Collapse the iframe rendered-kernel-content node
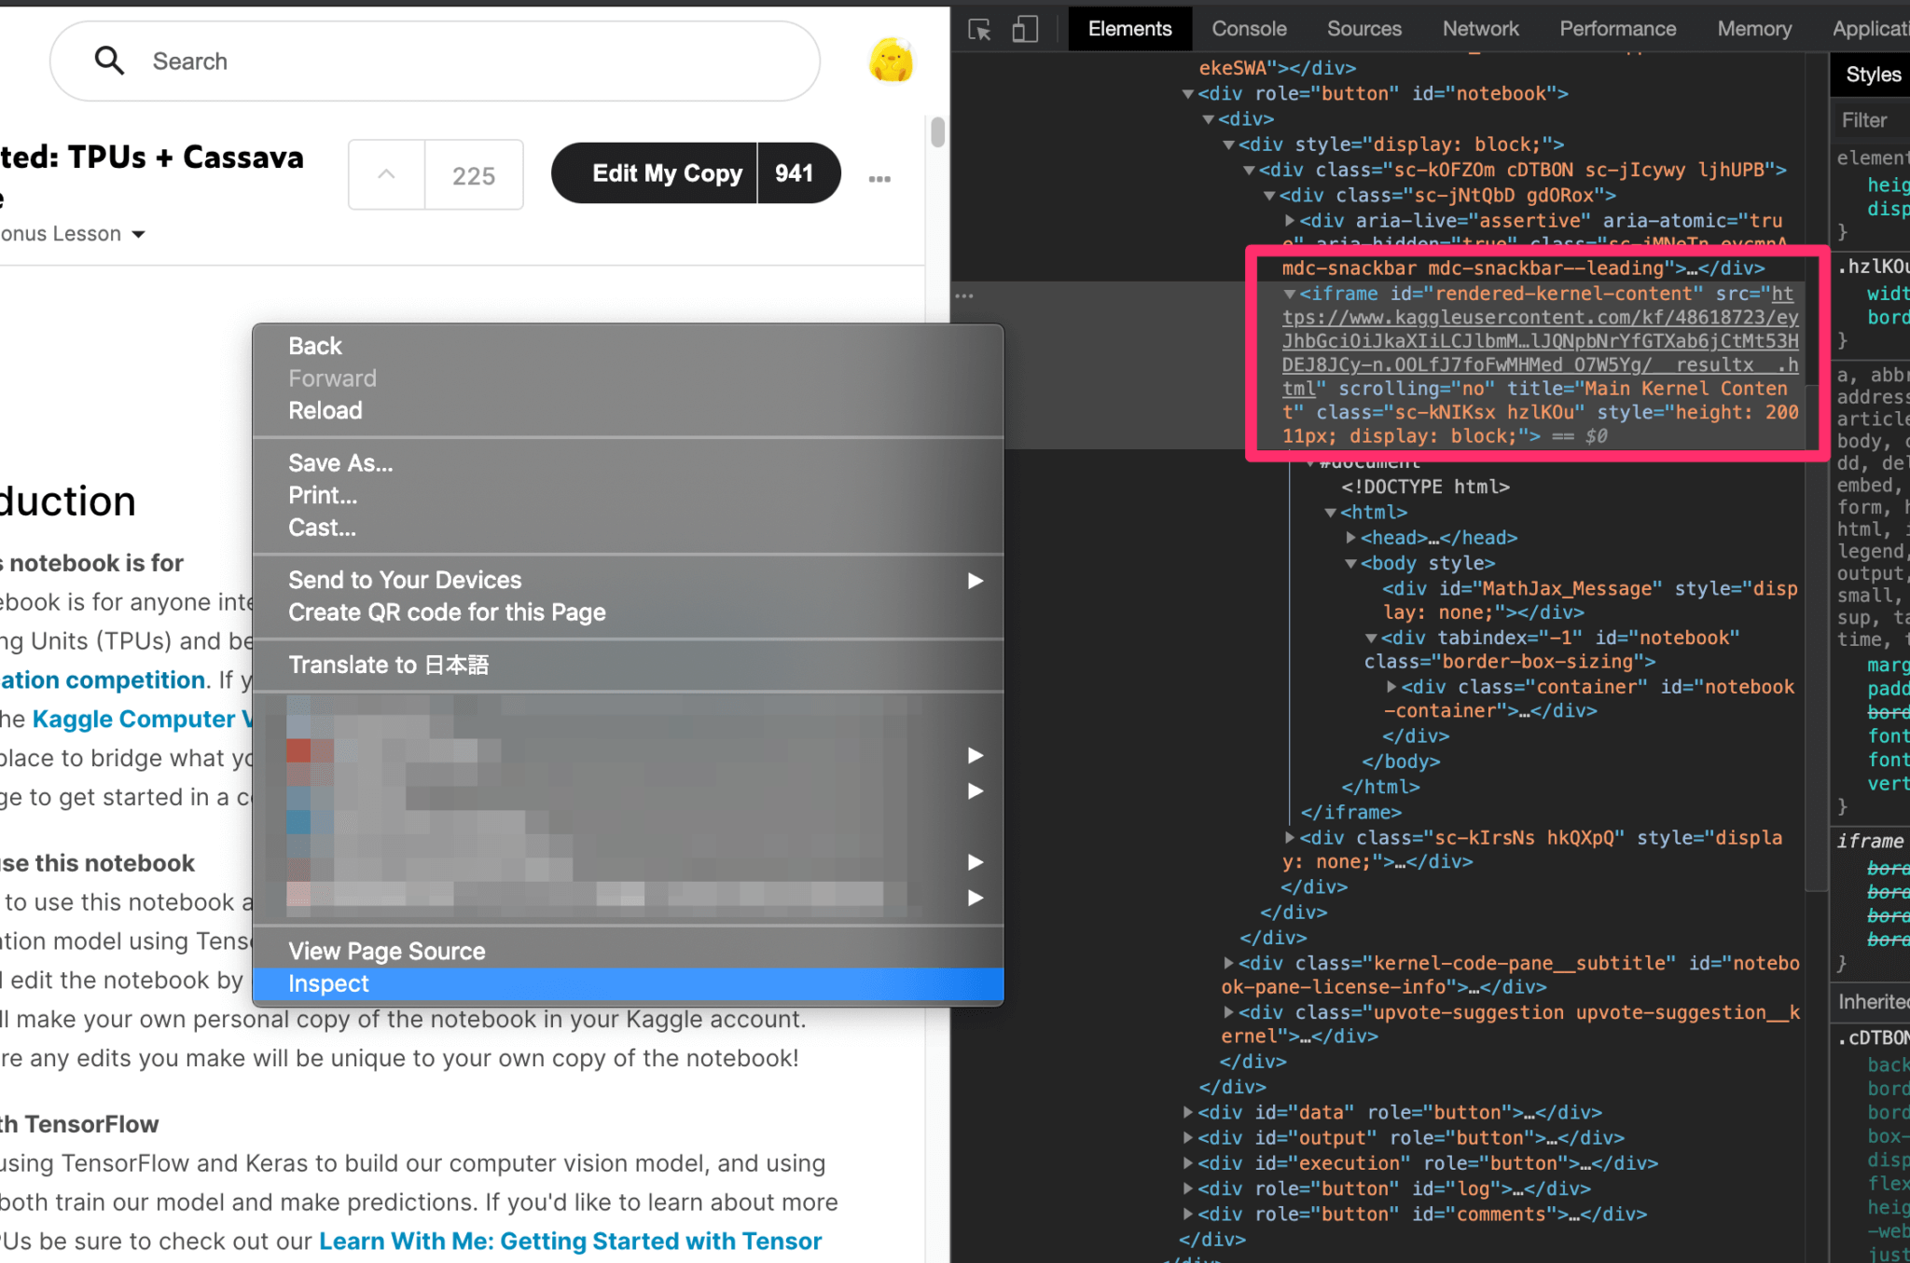 coord(1290,295)
